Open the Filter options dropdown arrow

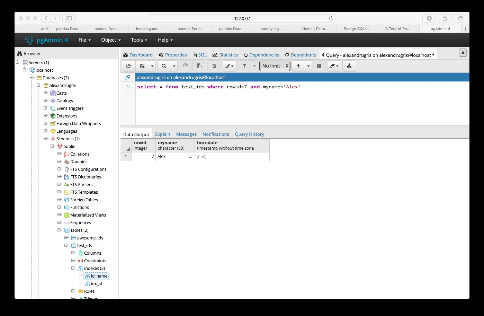click(x=254, y=66)
